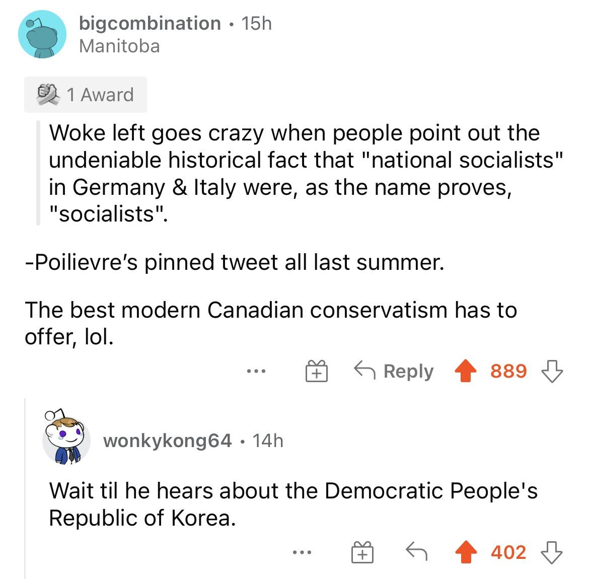Downvote bigcombination's comment
Viewport: 589px width, 579px height.
point(553,371)
